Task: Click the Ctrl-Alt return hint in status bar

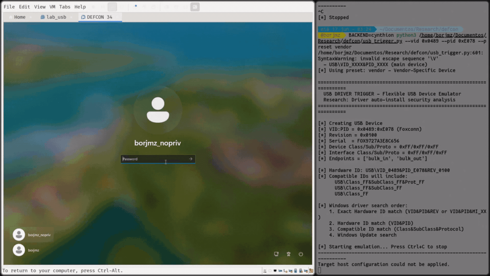Action: coord(63,270)
